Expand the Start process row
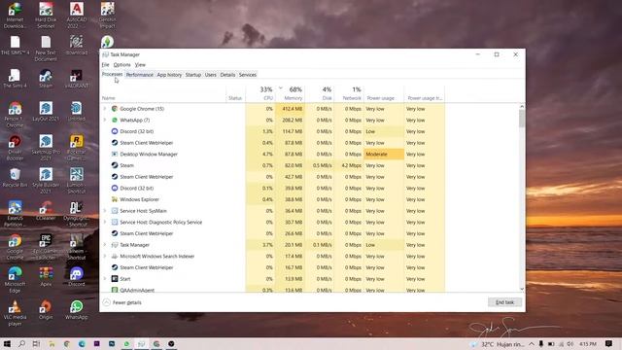This screenshot has width=622, height=350. tap(105, 279)
